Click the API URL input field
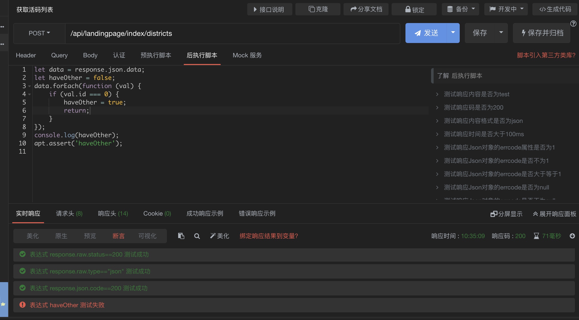The width and height of the screenshot is (579, 320). tap(232, 33)
